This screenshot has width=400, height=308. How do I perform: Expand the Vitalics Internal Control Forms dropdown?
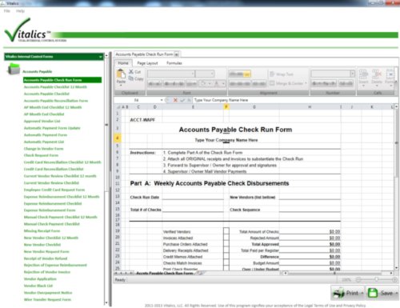pyautogui.click(x=100, y=57)
